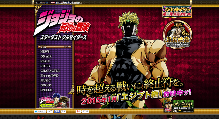Select SPECIAL in the sidebar menu
Viewport: 219px width, 119px height.
(47, 90)
